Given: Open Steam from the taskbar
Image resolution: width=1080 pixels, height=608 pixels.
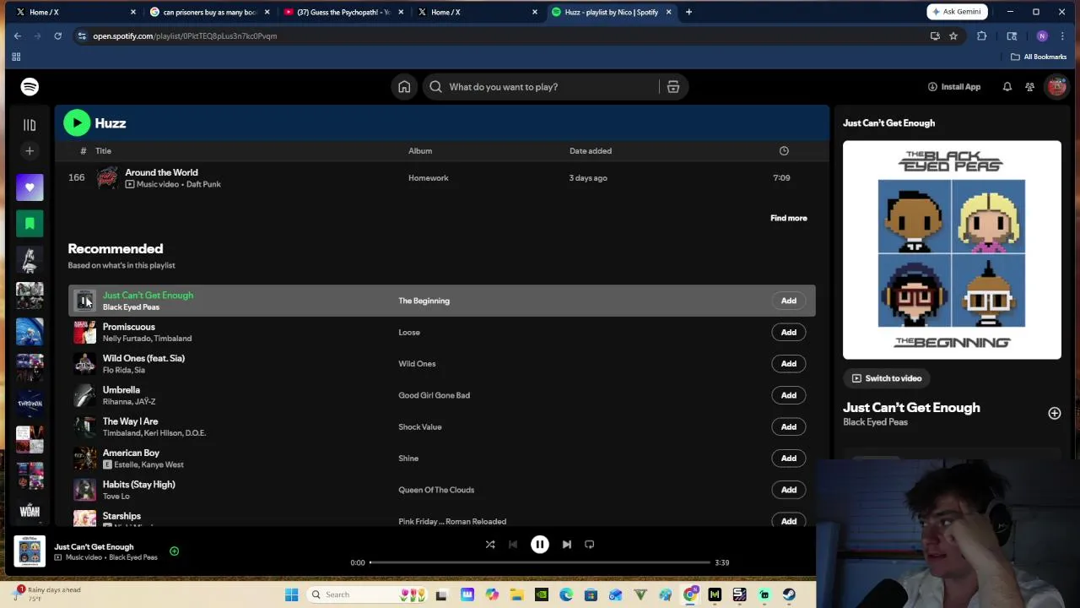Looking at the screenshot, I should (x=789, y=594).
